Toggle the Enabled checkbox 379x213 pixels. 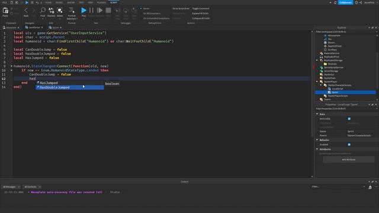349,144
